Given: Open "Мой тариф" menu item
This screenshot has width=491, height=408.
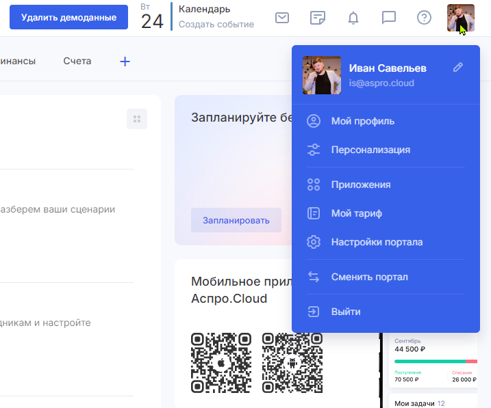Looking at the screenshot, I should coord(386,213).
